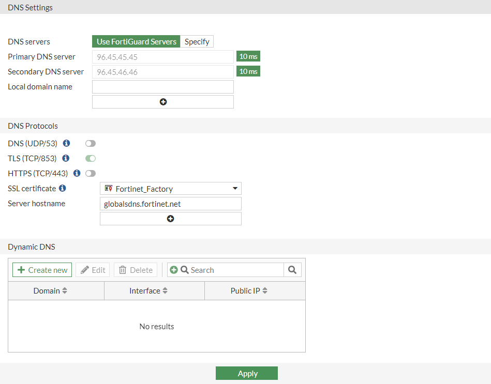Click the info icon next to DNS (UDP/53)
The height and width of the screenshot is (384, 491).
66,143
